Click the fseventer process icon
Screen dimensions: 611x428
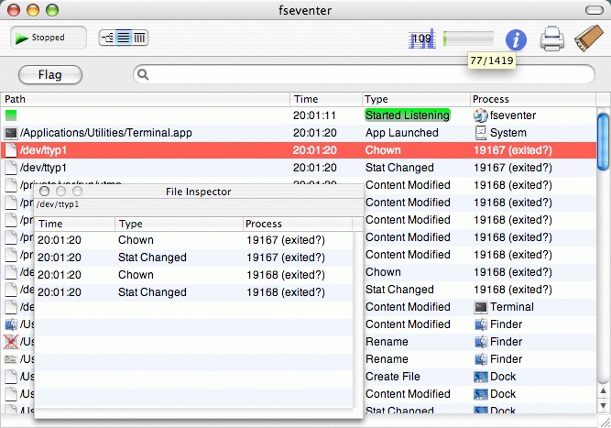pyautogui.click(x=481, y=115)
